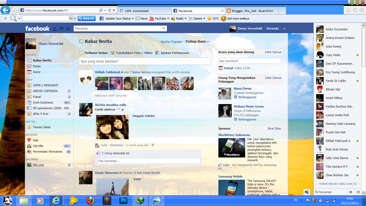This screenshot has height=206, width=366.
Task: Click the Apa yang Anda pikirkan status field
Action: coord(145,61)
